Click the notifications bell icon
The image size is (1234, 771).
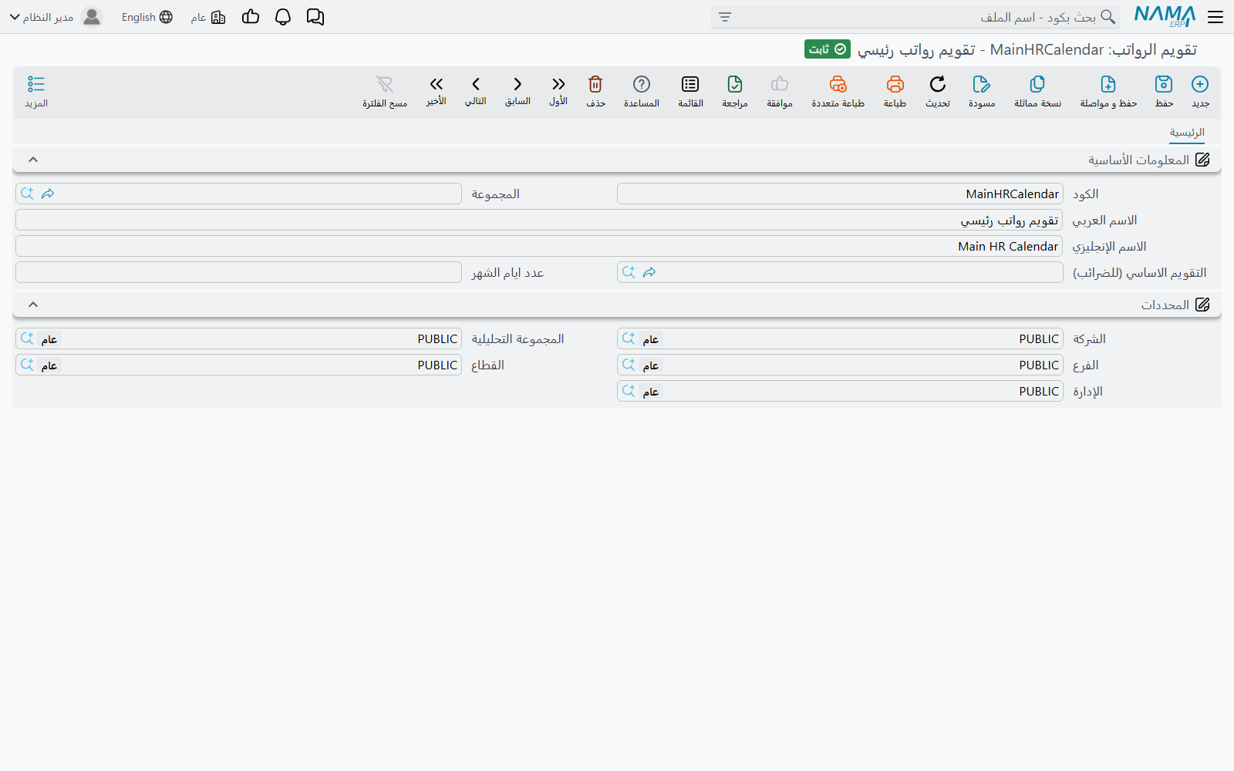point(283,17)
